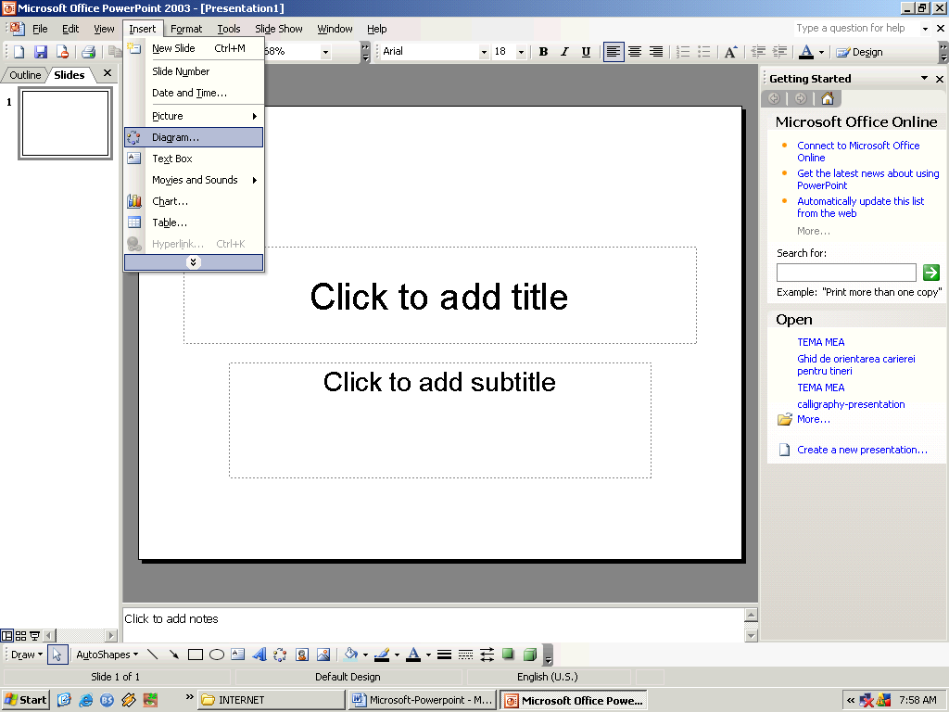Viewport: 949px width, 712px height.
Task: Open the zoom percentage dropdown
Action: tap(325, 52)
